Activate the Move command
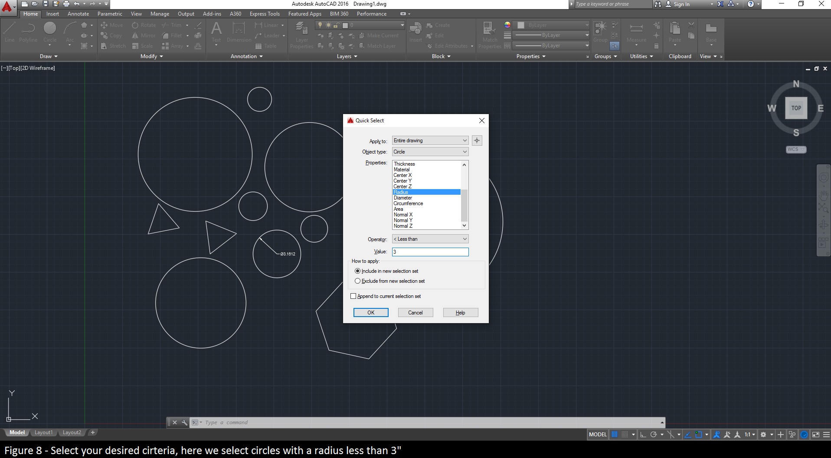The image size is (831, 458). coord(111,25)
